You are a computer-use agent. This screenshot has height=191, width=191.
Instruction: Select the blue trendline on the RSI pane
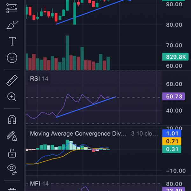(86, 107)
